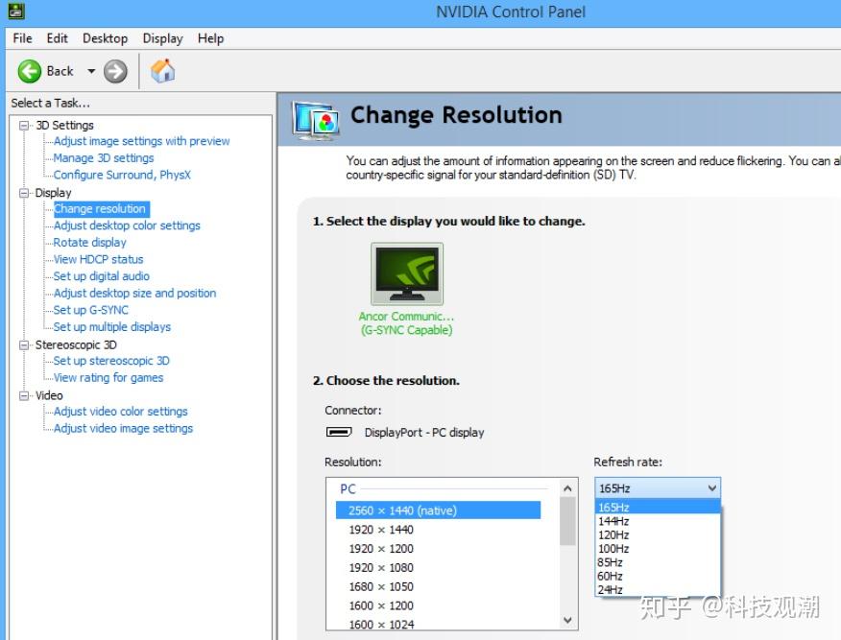Select the Ancor Communic monitor display icon
841x640 pixels.
tap(407, 273)
